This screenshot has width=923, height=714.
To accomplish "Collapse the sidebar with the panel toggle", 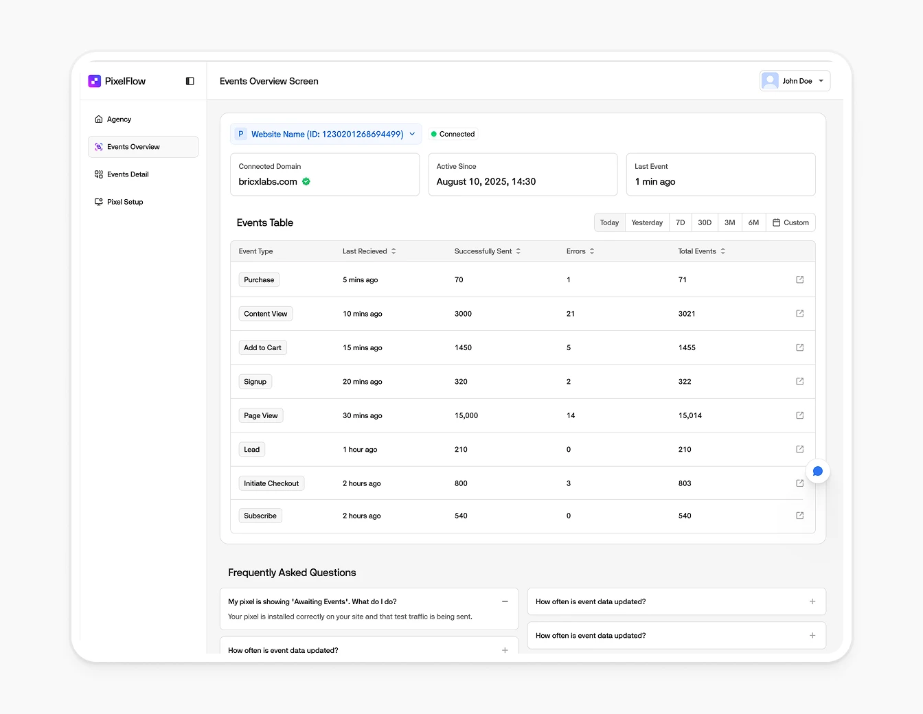I will (x=190, y=81).
